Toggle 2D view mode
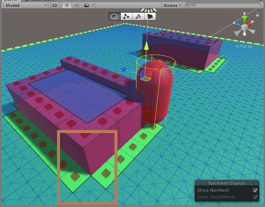This screenshot has height=207, width=265. pos(54,6)
